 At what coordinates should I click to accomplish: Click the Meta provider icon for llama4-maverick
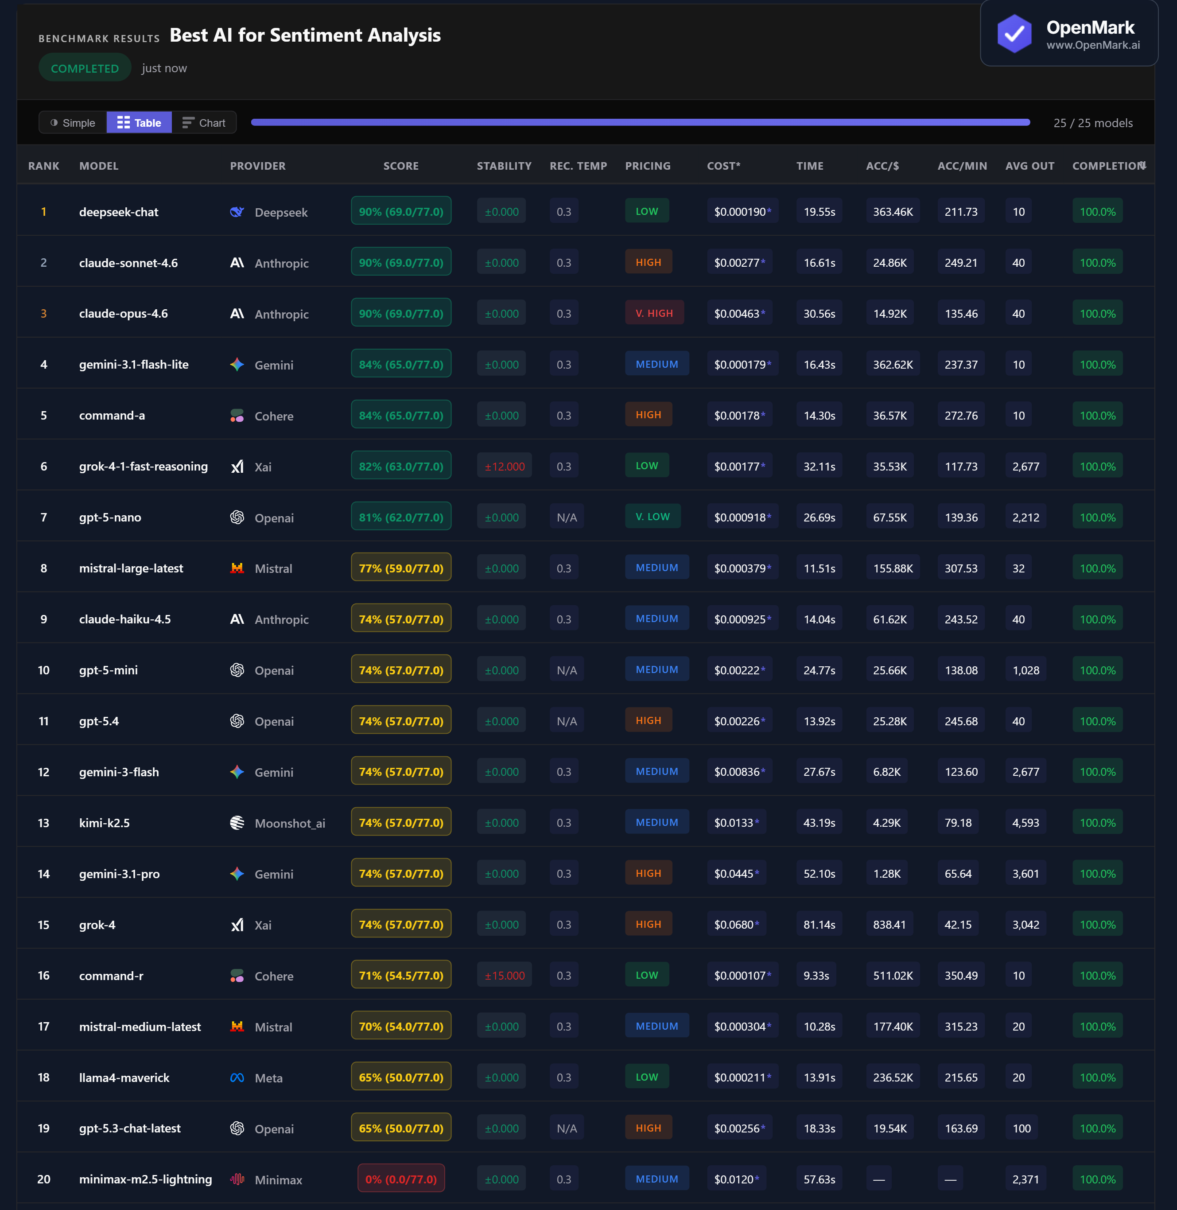pos(237,1077)
